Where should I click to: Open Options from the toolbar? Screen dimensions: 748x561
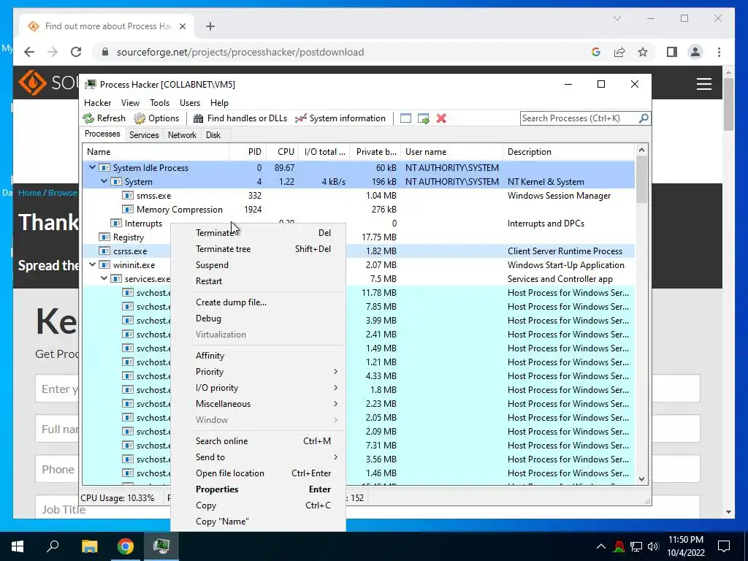pos(156,118)
